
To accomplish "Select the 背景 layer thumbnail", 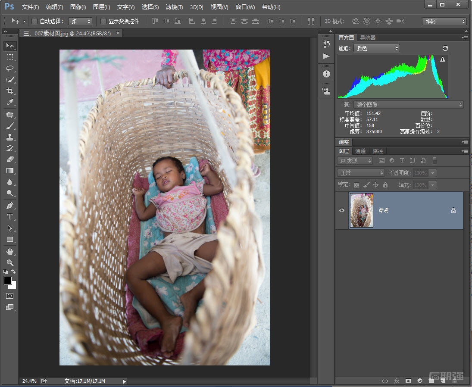I will coord(361,210).
